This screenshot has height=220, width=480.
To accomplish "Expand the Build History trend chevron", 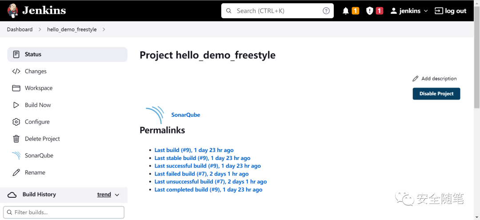I will (x=117, y=195).
